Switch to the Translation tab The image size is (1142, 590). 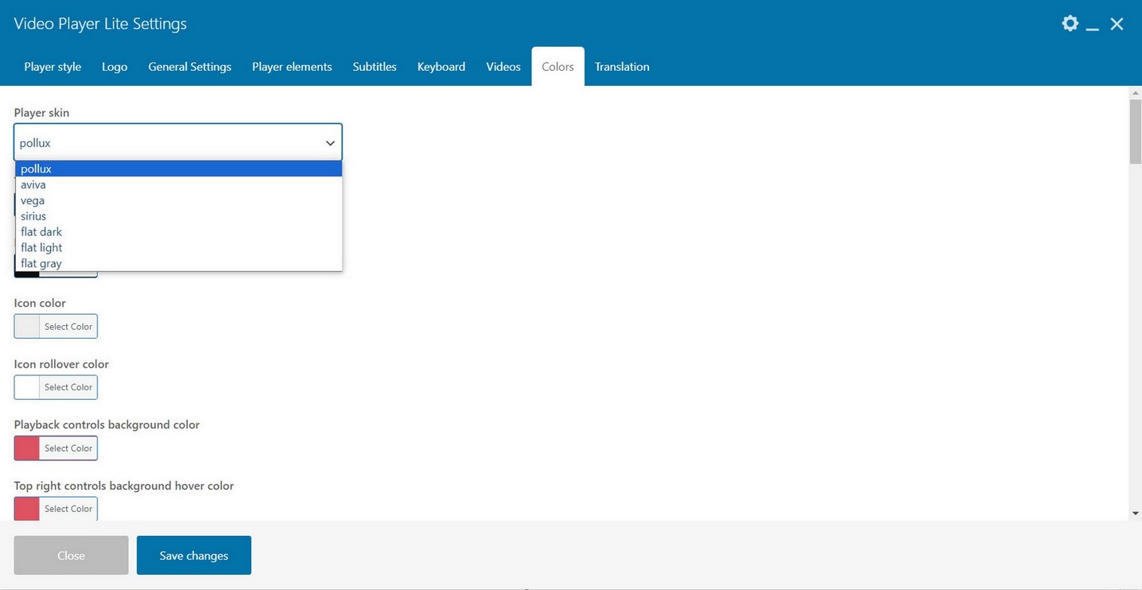click(622, 67)
